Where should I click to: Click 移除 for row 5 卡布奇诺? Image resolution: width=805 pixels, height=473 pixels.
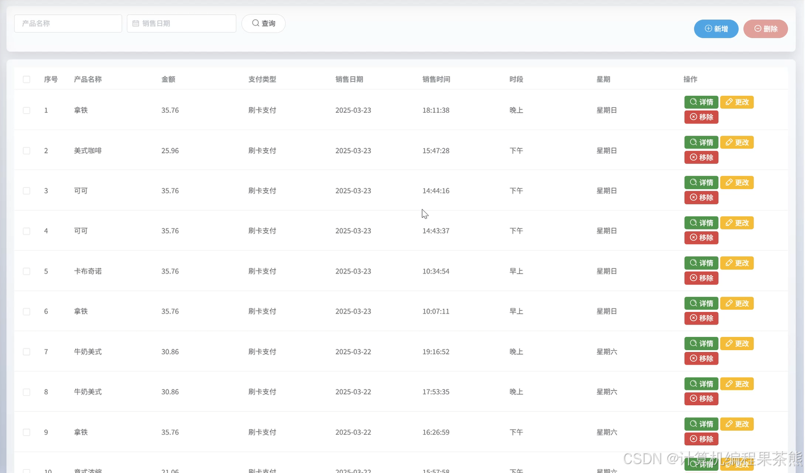coord(701,278)
